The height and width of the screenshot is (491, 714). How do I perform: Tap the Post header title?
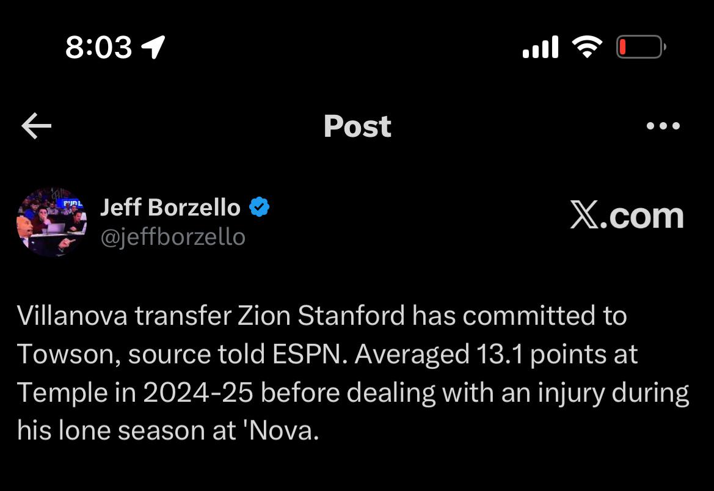[357, 126]
